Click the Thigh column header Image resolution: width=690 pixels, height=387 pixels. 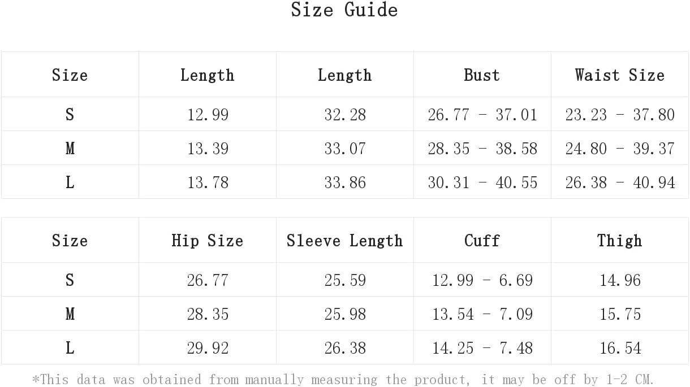[619, 240]
